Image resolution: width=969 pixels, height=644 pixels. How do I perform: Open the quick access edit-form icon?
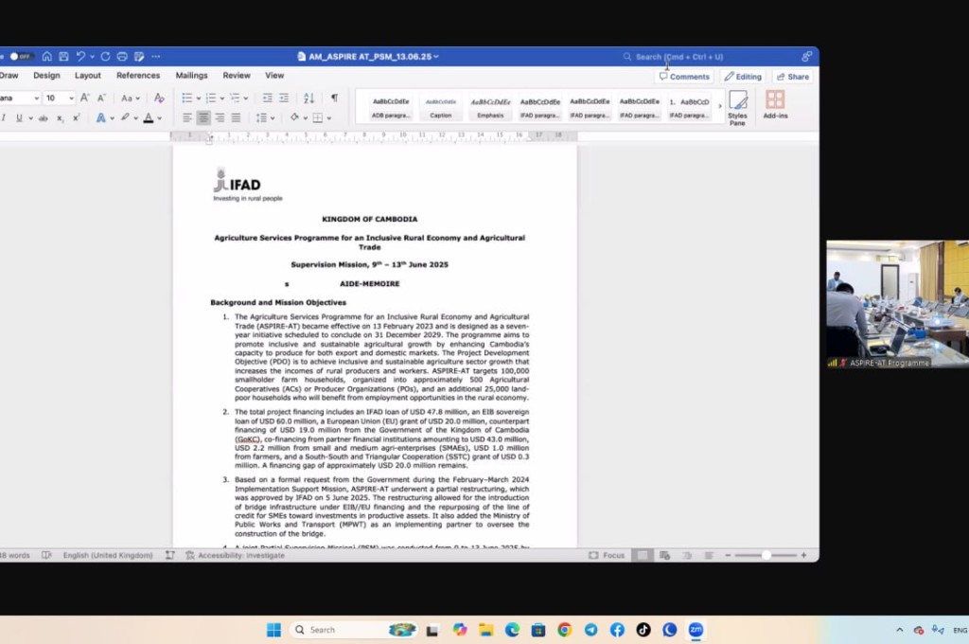click(x=139, y=56)
